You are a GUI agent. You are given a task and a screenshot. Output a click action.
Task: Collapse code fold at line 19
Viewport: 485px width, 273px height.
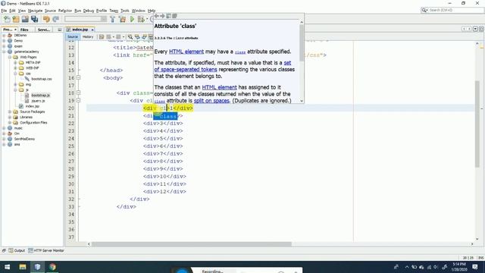pos(78,100)
